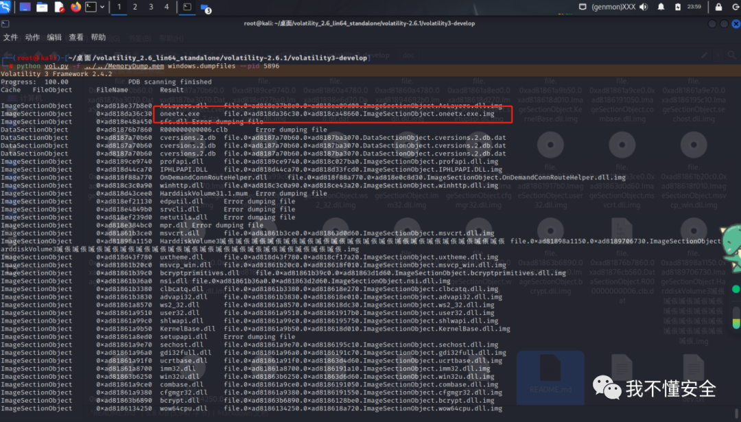Image resolution: width=741 pixels, height=422 pixels.
Task: Click wow64cpu.dll in the FileName column
Action: 183,409
